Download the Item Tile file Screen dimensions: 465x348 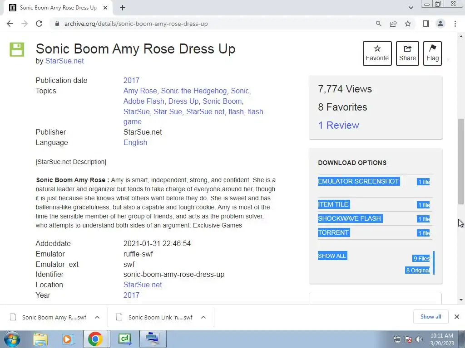click(x=333, y=204)
